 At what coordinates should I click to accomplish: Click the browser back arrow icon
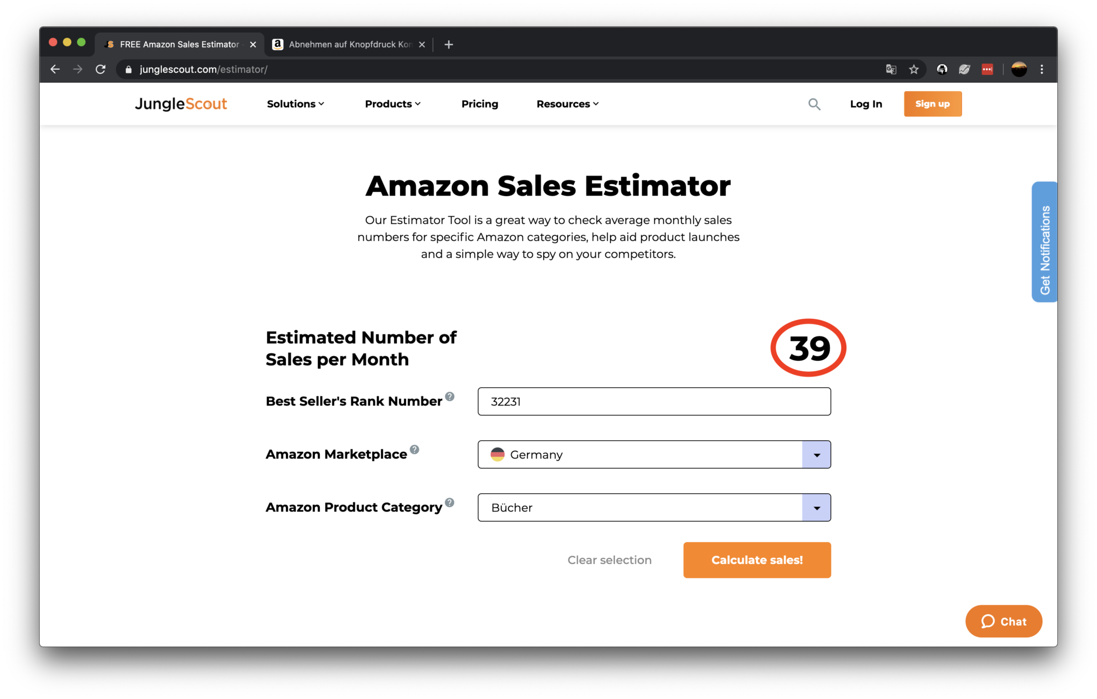tap(54, 70)
